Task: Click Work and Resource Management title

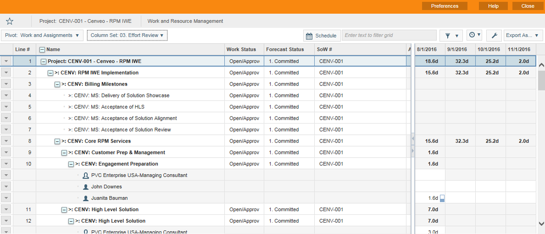Action: click(185, 21)
